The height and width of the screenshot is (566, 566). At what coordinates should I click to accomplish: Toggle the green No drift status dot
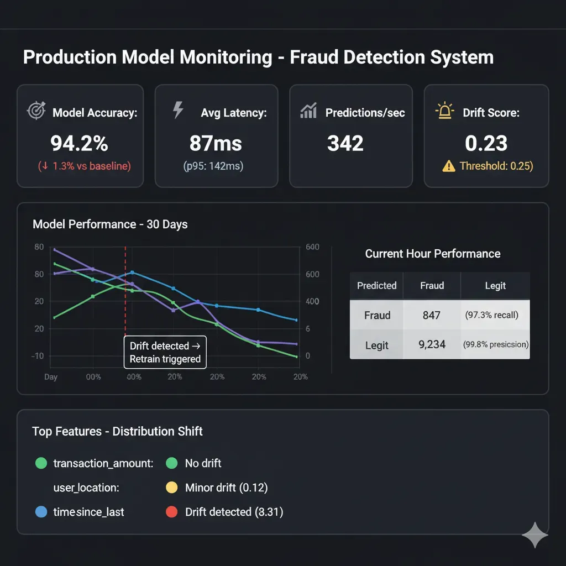pos(171,463)
